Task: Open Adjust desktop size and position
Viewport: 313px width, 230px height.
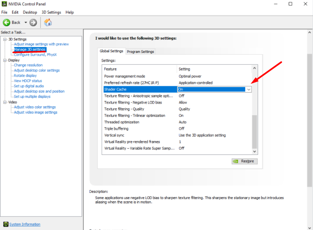Action: click(x=39, y=91)
